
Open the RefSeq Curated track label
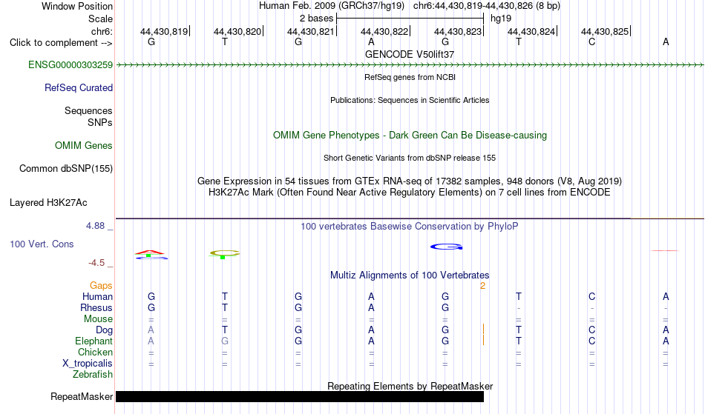click(79, 88)
